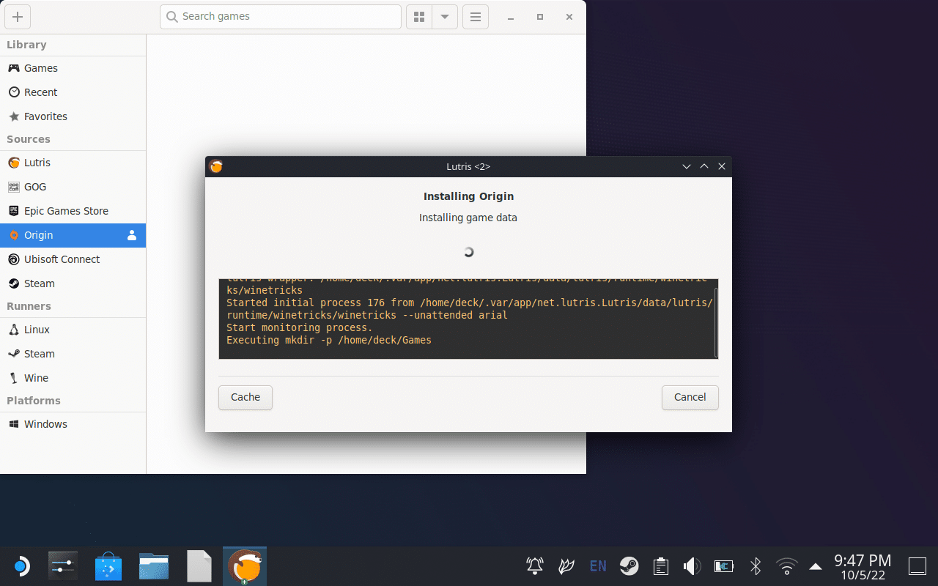Select the Wine runner
Image resolution: width=938 pixels, height=586 pixels.
pos(73,378)
